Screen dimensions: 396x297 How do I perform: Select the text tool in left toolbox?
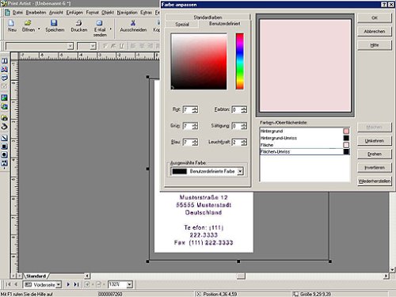click(x=5, y=61)
